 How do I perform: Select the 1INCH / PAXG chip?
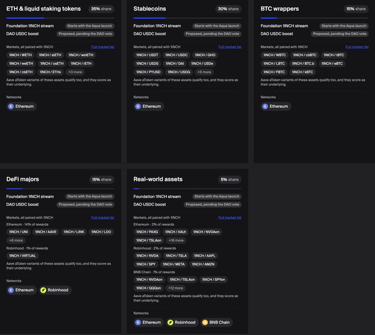pos(147,232)
